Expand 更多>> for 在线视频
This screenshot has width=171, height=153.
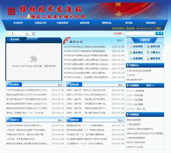click(150, 85)
